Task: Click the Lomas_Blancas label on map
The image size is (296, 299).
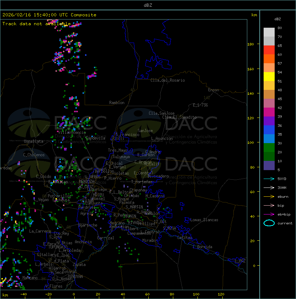Action: tap(204, 220)
